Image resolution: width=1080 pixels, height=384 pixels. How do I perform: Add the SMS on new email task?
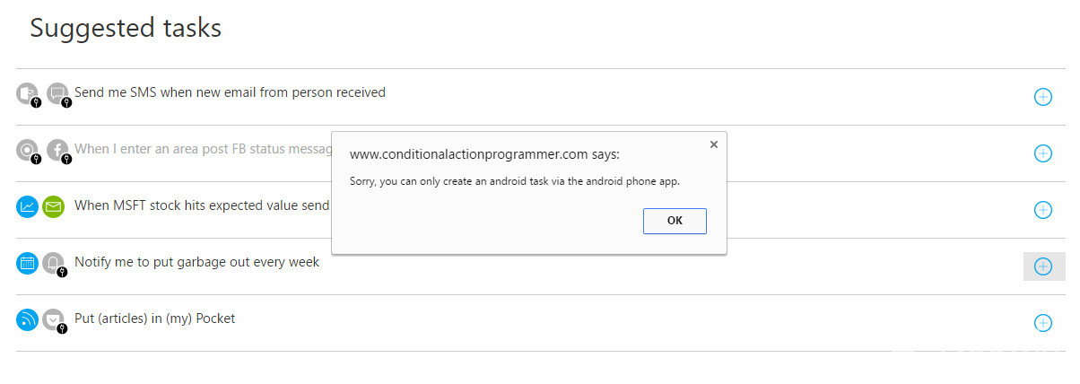pyautogui.click(x=1042, y=96)
